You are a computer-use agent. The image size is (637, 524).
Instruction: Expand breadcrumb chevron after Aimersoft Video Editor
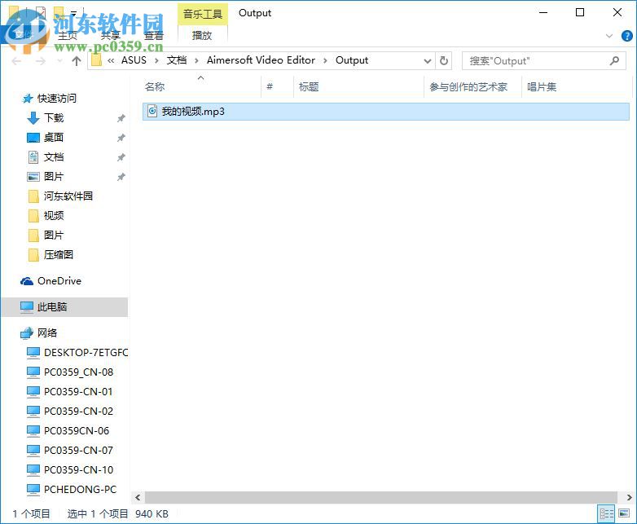pos(325,60)
